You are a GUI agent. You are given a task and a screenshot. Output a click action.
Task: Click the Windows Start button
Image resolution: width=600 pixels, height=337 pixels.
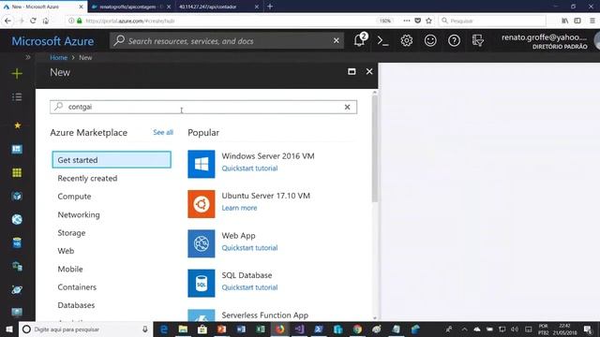coord(9,329)
